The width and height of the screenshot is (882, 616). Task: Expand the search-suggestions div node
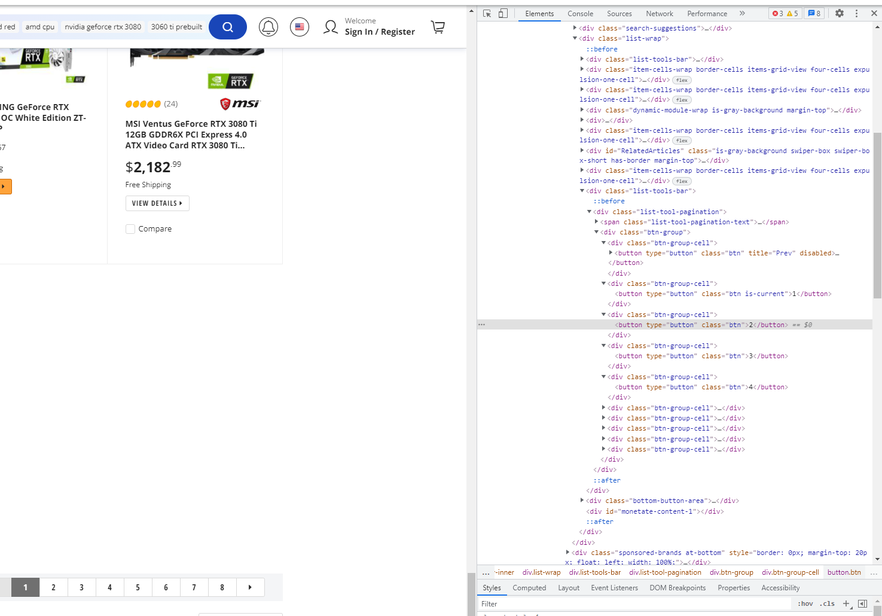575,28
